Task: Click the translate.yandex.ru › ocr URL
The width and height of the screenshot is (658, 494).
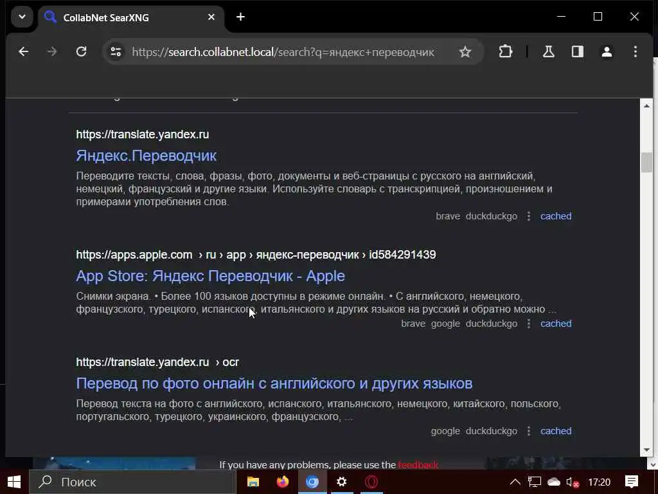Action: tap(157, 362)
